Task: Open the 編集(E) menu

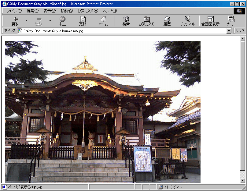Action: pyautogui.click(x=33, y=11)
